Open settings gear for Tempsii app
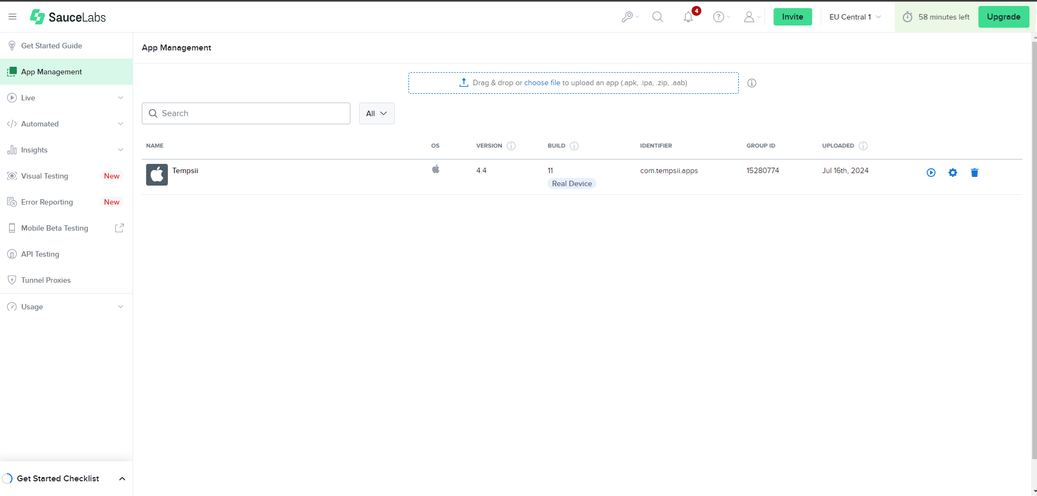Viewport: 1037px width, 496px height. [x=953, y=173]
